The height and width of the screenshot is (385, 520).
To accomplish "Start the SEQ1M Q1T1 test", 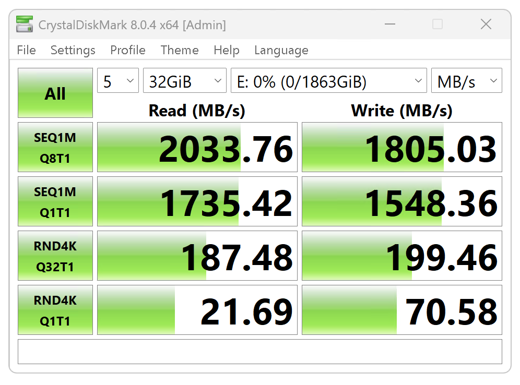I will pyautogui.click(x=55, y=202).
